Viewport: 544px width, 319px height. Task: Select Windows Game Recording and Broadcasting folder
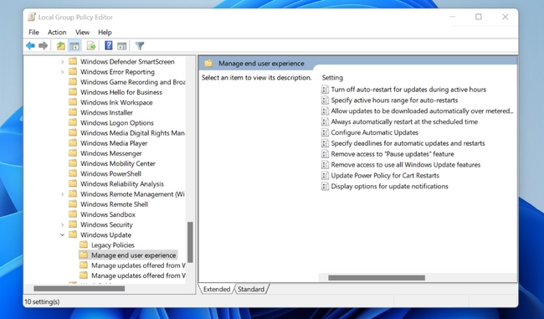tap(132, 82)
